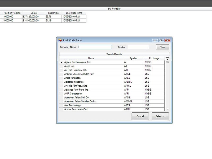This screenshot has height=159, width=212.
Task: Select Aea Technology row
Action: point(112,105)
